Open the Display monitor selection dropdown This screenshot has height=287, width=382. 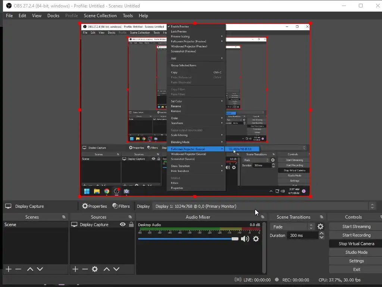[x=264, y=206]
